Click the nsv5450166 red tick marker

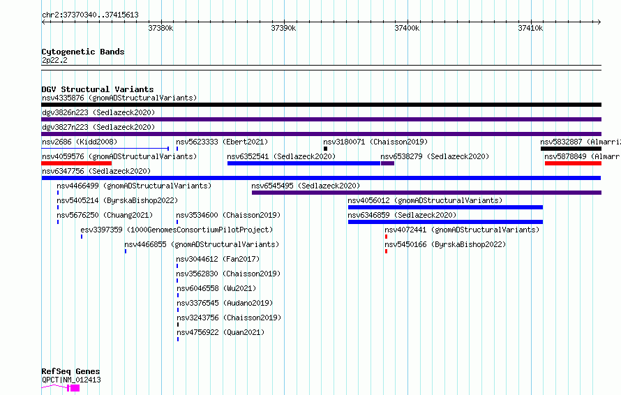386,251
